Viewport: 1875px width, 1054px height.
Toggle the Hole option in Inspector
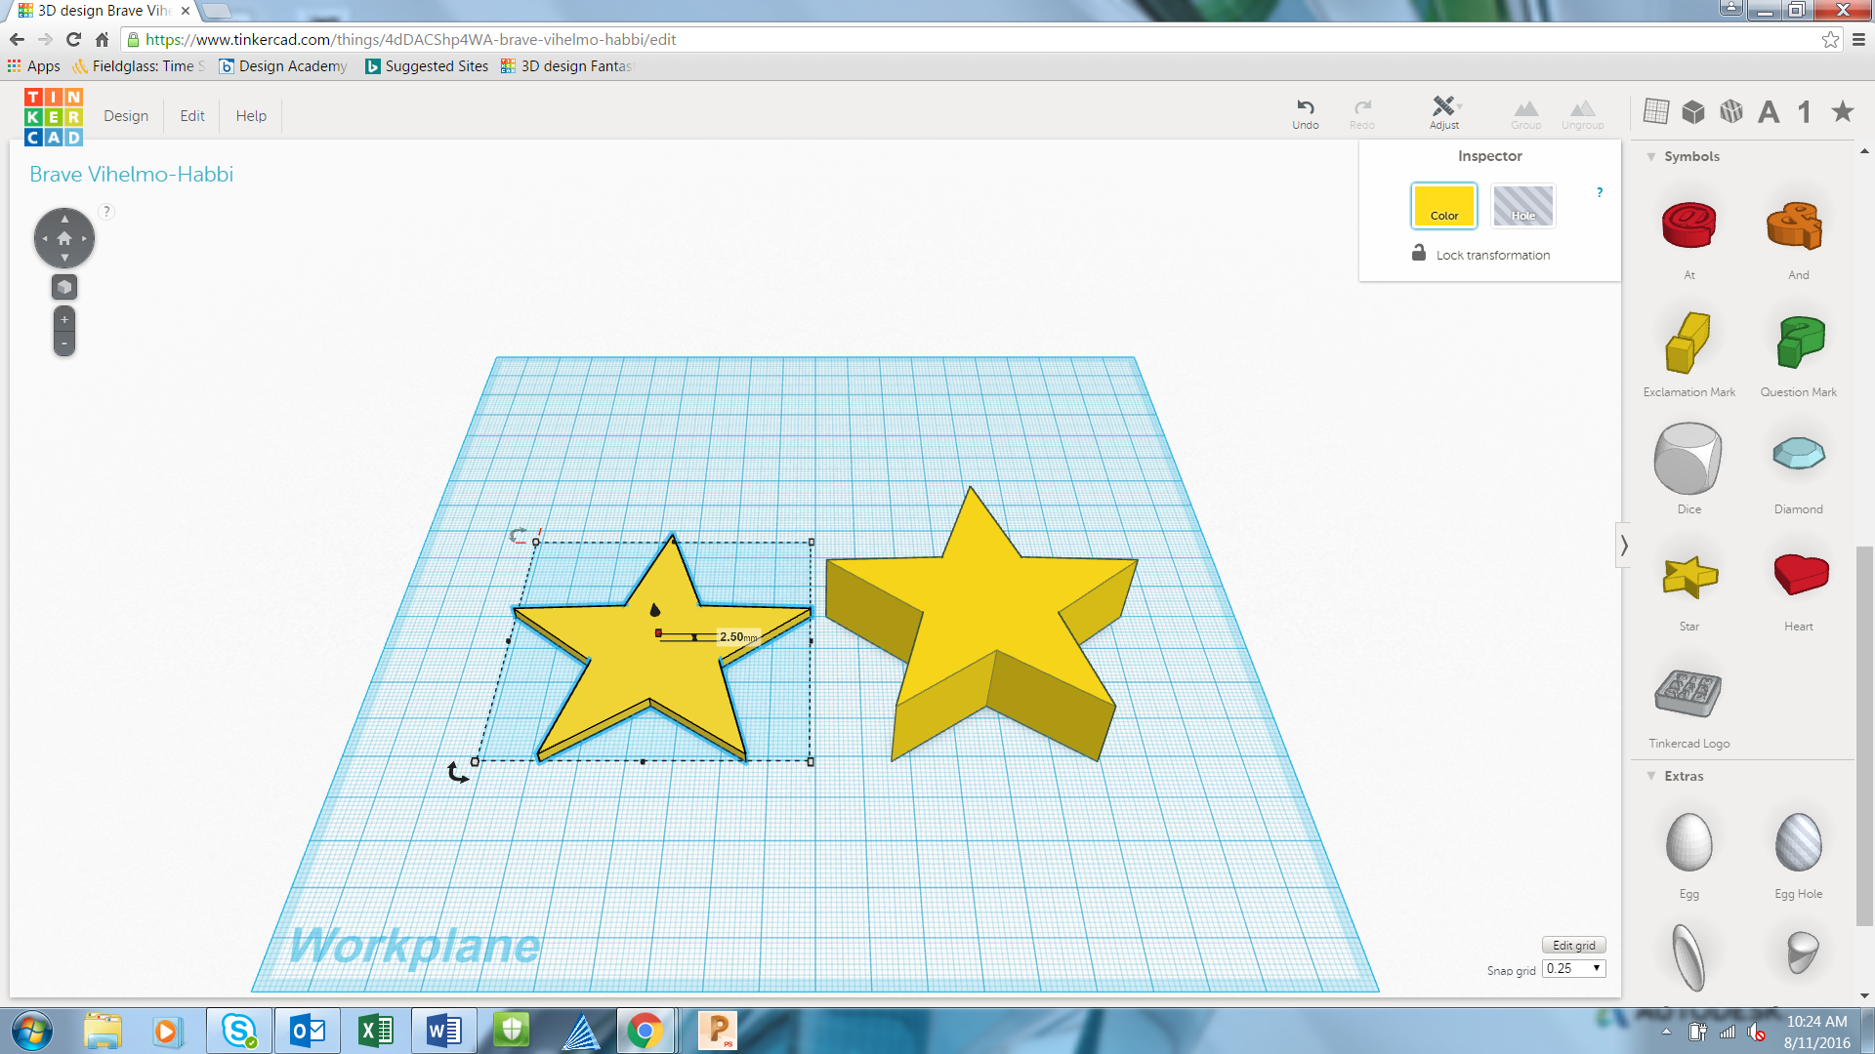pos(1522,206)
